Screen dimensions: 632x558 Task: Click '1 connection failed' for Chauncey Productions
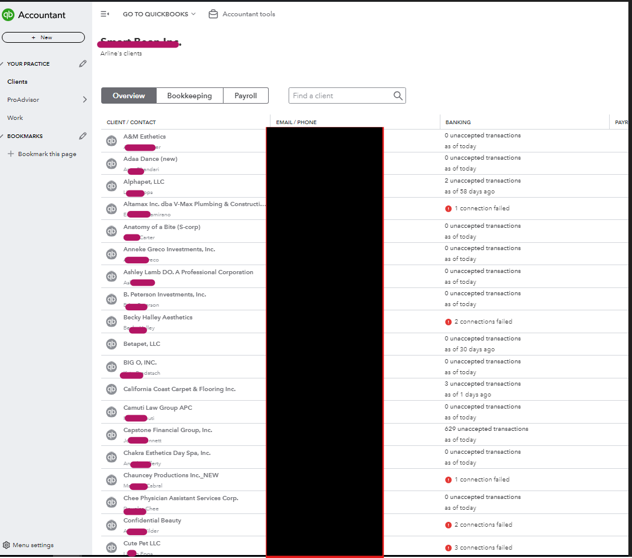click(482, 480)
